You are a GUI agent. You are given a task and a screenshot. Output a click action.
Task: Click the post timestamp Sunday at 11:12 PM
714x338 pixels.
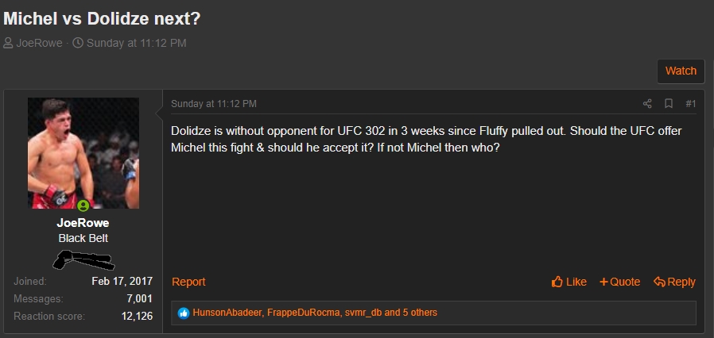pos(214,104)
